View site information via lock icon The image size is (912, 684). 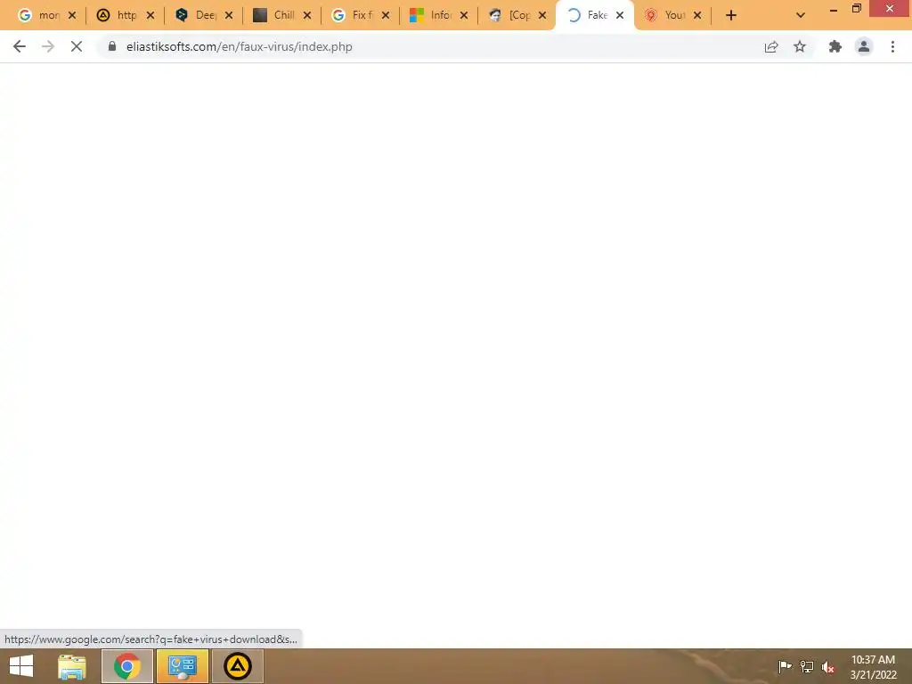click(112, 46)
